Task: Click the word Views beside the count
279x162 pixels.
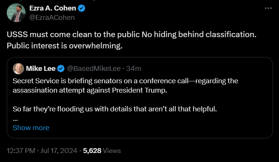Action: point(112,151)
